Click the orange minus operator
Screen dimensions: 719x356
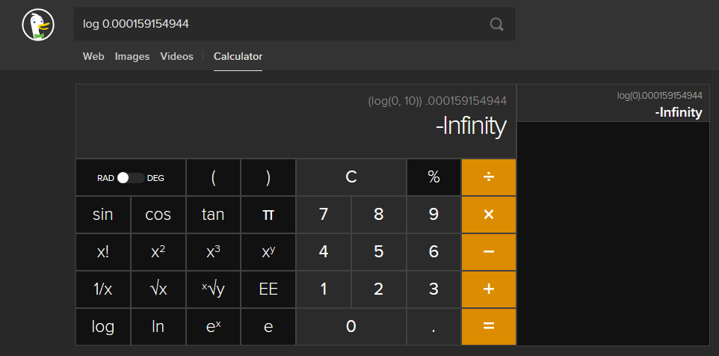[x=489, y=252]
